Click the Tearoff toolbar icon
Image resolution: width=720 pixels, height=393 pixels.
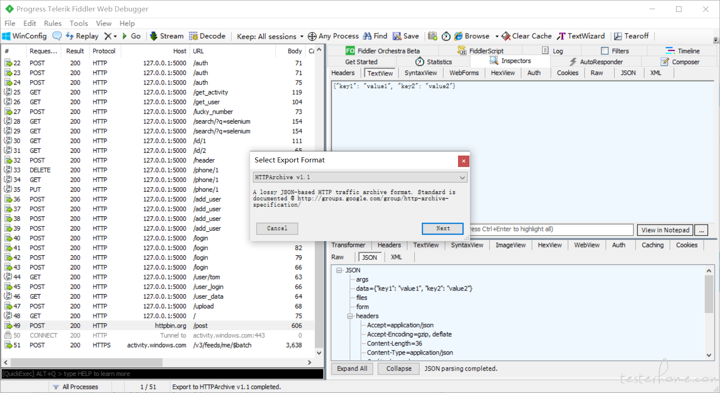click(618, 36)
